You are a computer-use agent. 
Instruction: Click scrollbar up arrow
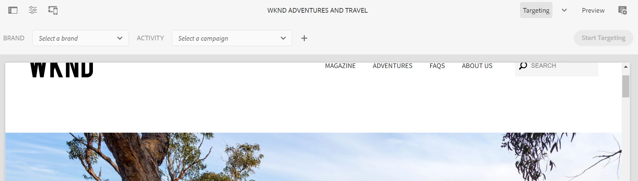pyautogui.click(x=626, y=67)
